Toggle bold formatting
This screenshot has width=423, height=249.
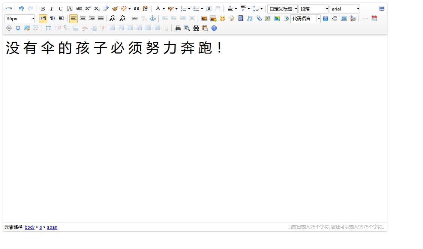(43, 9)
